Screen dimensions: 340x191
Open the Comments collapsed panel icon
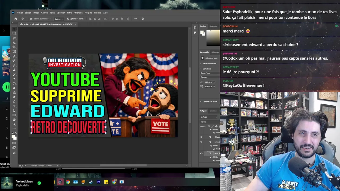coord(195,33)
